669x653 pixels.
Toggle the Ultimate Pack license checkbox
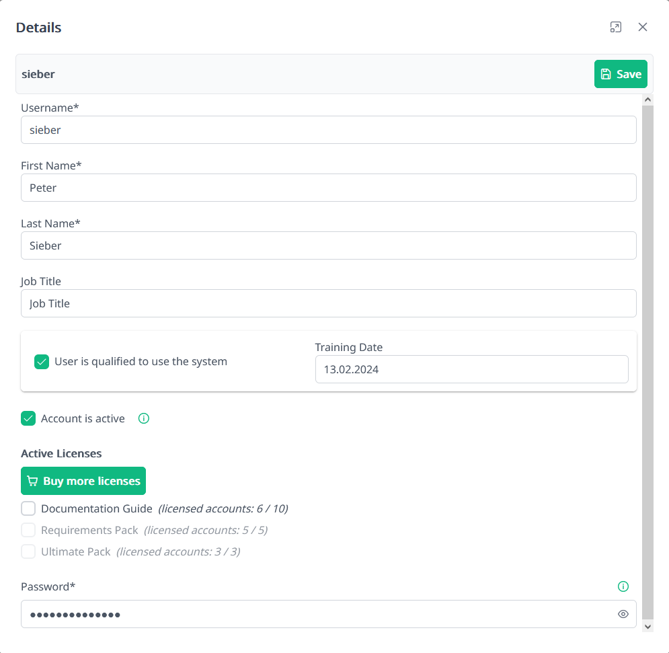click(28, 551)
